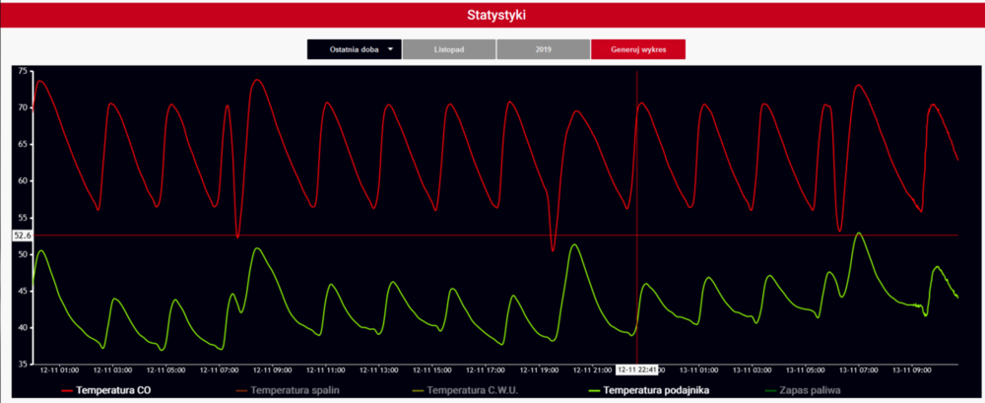
Task: Click the 75 label on the temperature axis
Action: coord(24,71)
